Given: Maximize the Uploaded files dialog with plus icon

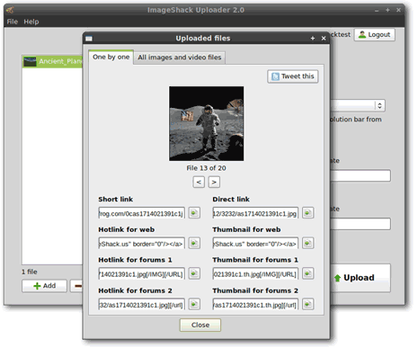Looking at the screenshot, I should (313, 39).
